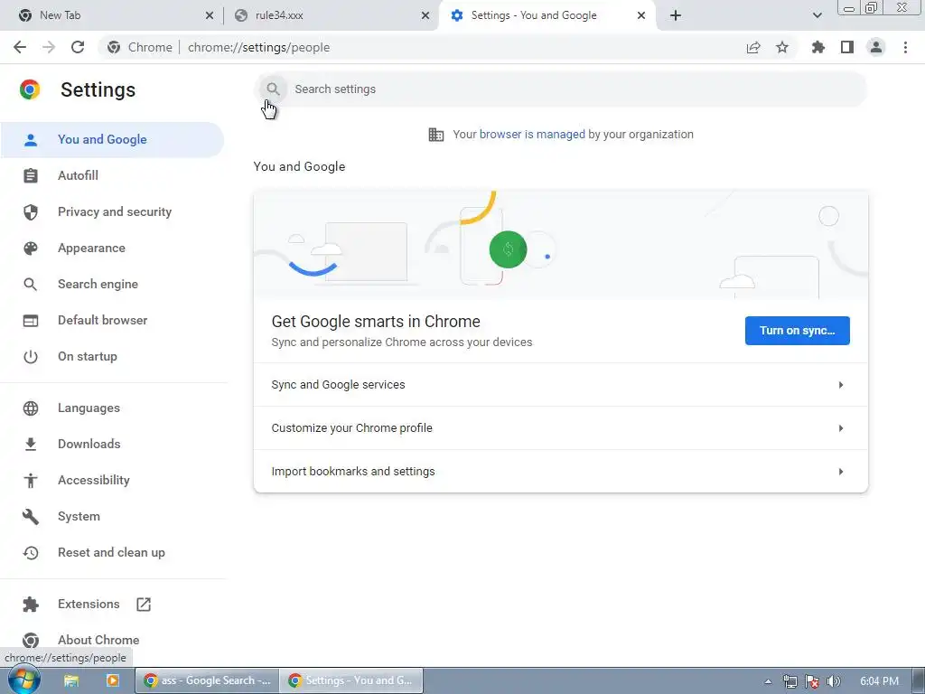The height and width of the screenshot is (694, 925).
Task: Open You and Google settings section
Action: pyautogui.click(x=112, y=140)
